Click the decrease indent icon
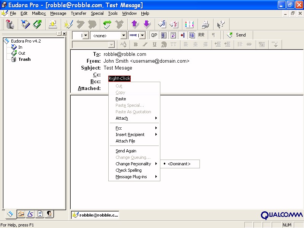 227,44
